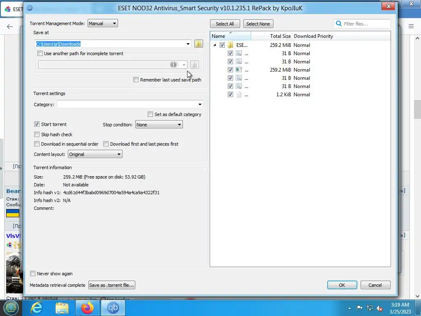Click the search magnifier in the filter box

pos(339,23)
